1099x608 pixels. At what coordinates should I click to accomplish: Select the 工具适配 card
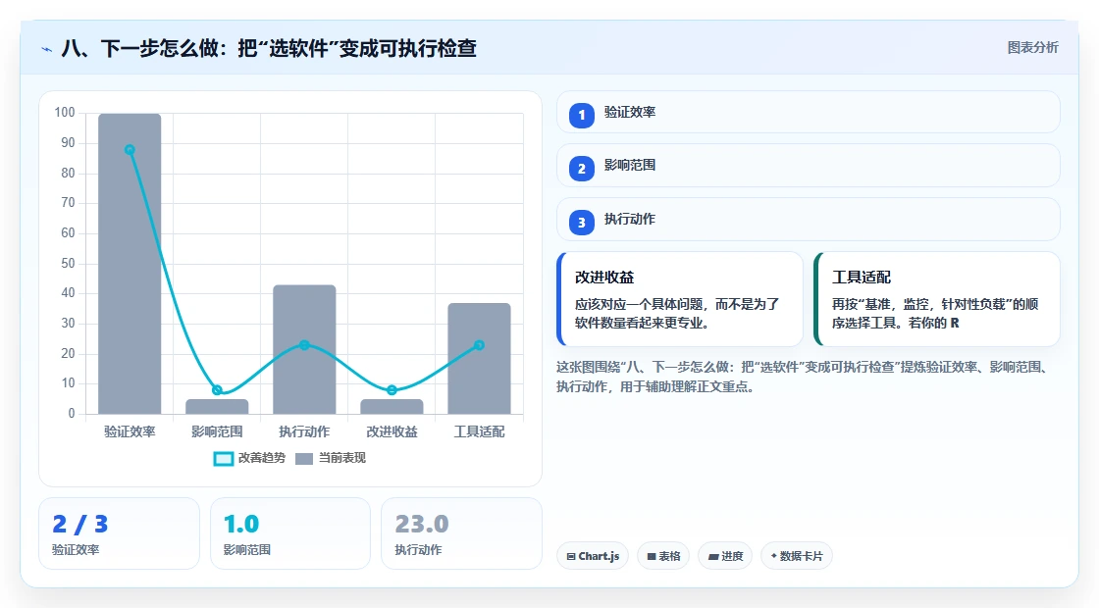point(937,299)
